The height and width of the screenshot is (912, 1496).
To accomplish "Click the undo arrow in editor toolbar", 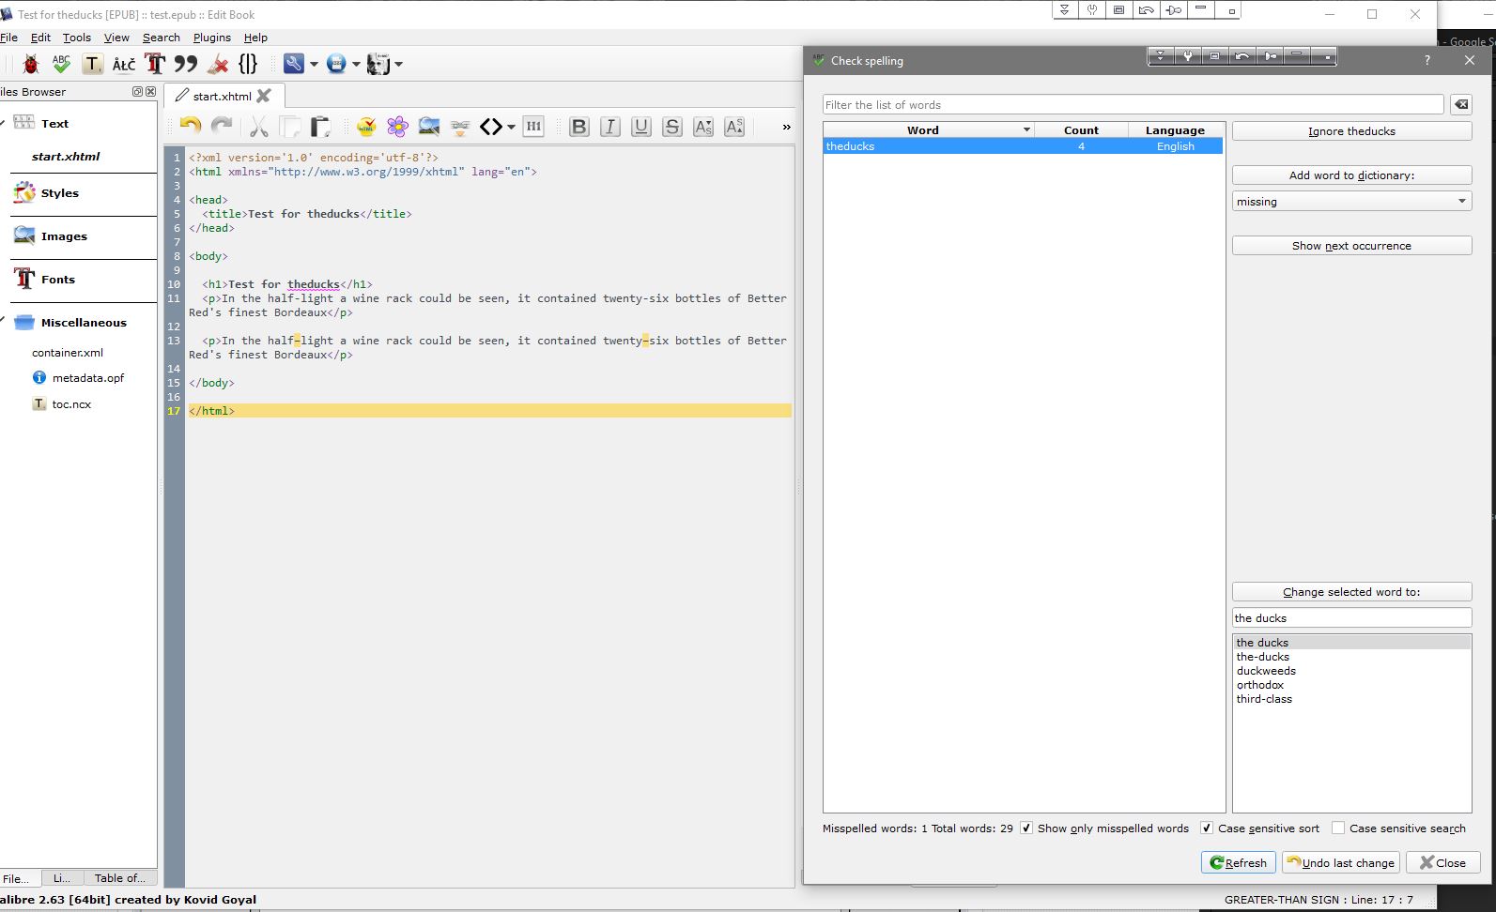I will [191, 127].
